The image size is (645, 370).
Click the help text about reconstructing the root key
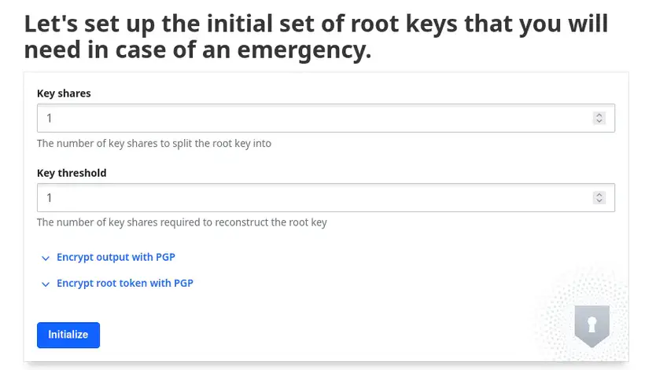click(x=182, y=222)
